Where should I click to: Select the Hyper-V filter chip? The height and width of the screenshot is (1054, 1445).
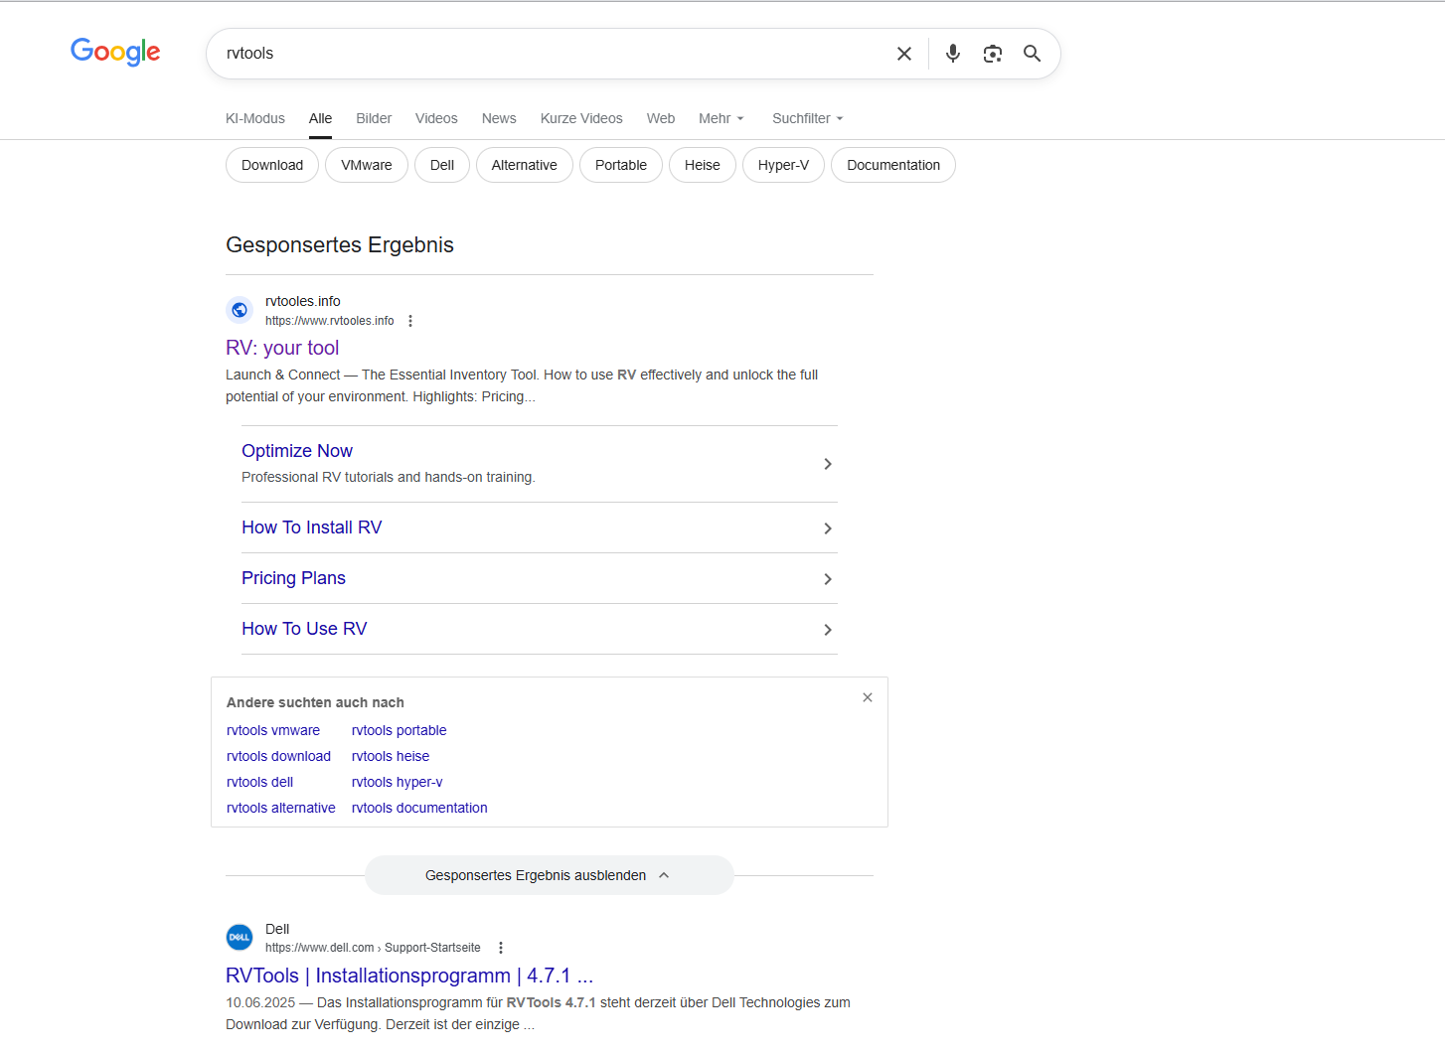783,165
